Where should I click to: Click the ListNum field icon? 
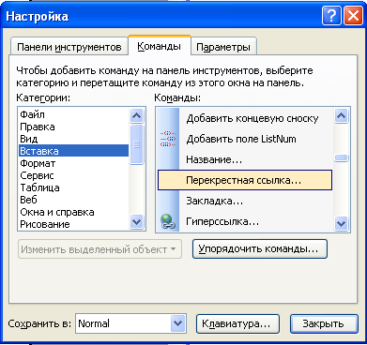point(168,139)
